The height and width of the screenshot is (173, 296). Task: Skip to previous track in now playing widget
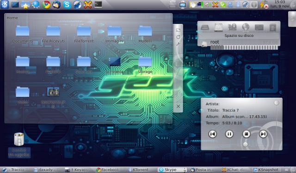(x=212, y=134)
